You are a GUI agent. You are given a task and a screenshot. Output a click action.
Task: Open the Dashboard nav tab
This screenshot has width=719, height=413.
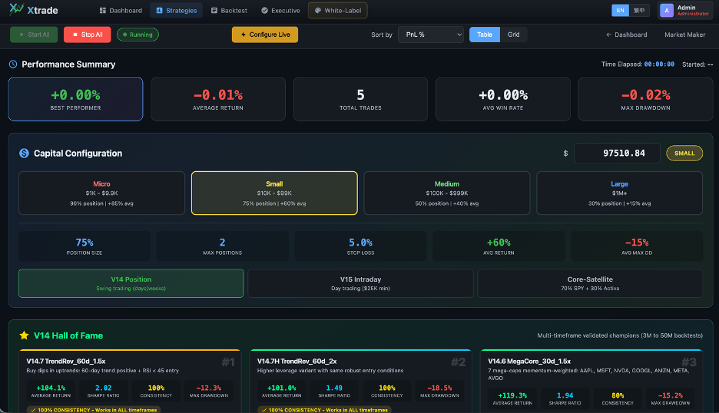(121, 11)
